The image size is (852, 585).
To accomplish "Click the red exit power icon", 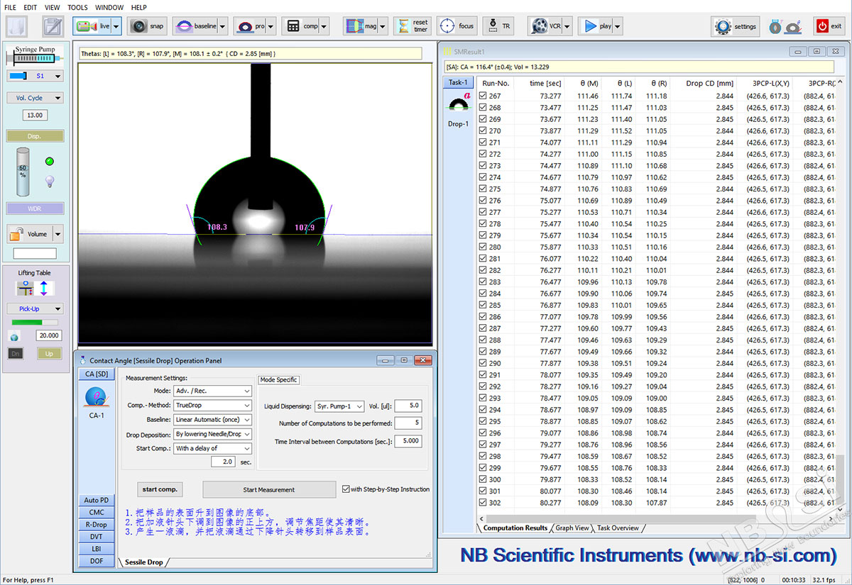I will 822,26.
